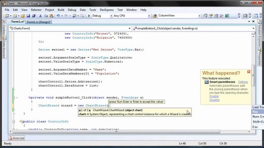Screen dimensions: 264x148
Task: Open the DevExpress menu
Action: click(106, 10)
